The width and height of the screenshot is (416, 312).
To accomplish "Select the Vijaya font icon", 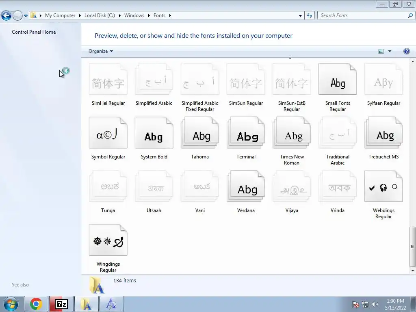I will (292, 186).
